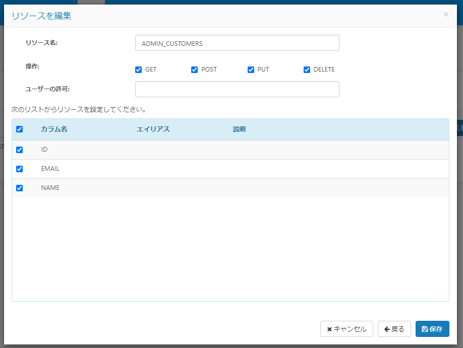Deselect the EMAIL column checkbox

click(20, 169)
